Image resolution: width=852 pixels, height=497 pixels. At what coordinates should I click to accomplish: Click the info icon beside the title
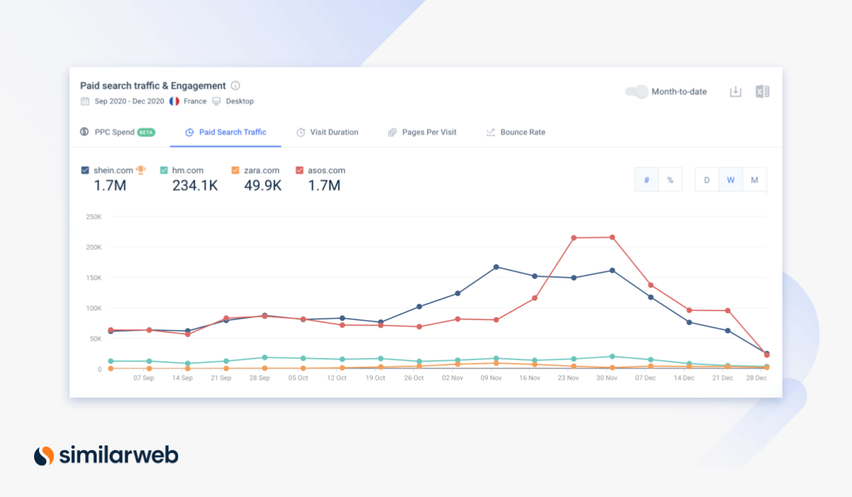(x=236, y=86)
